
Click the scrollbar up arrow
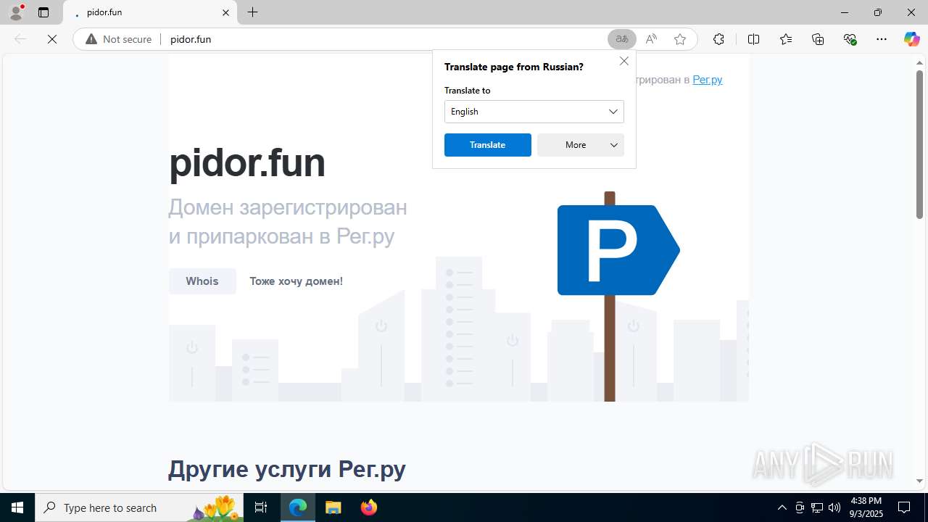click(919, 62)
